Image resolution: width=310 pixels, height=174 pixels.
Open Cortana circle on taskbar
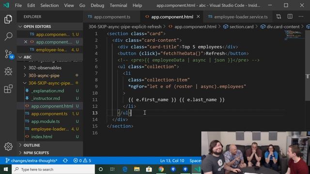coord(101,169)
